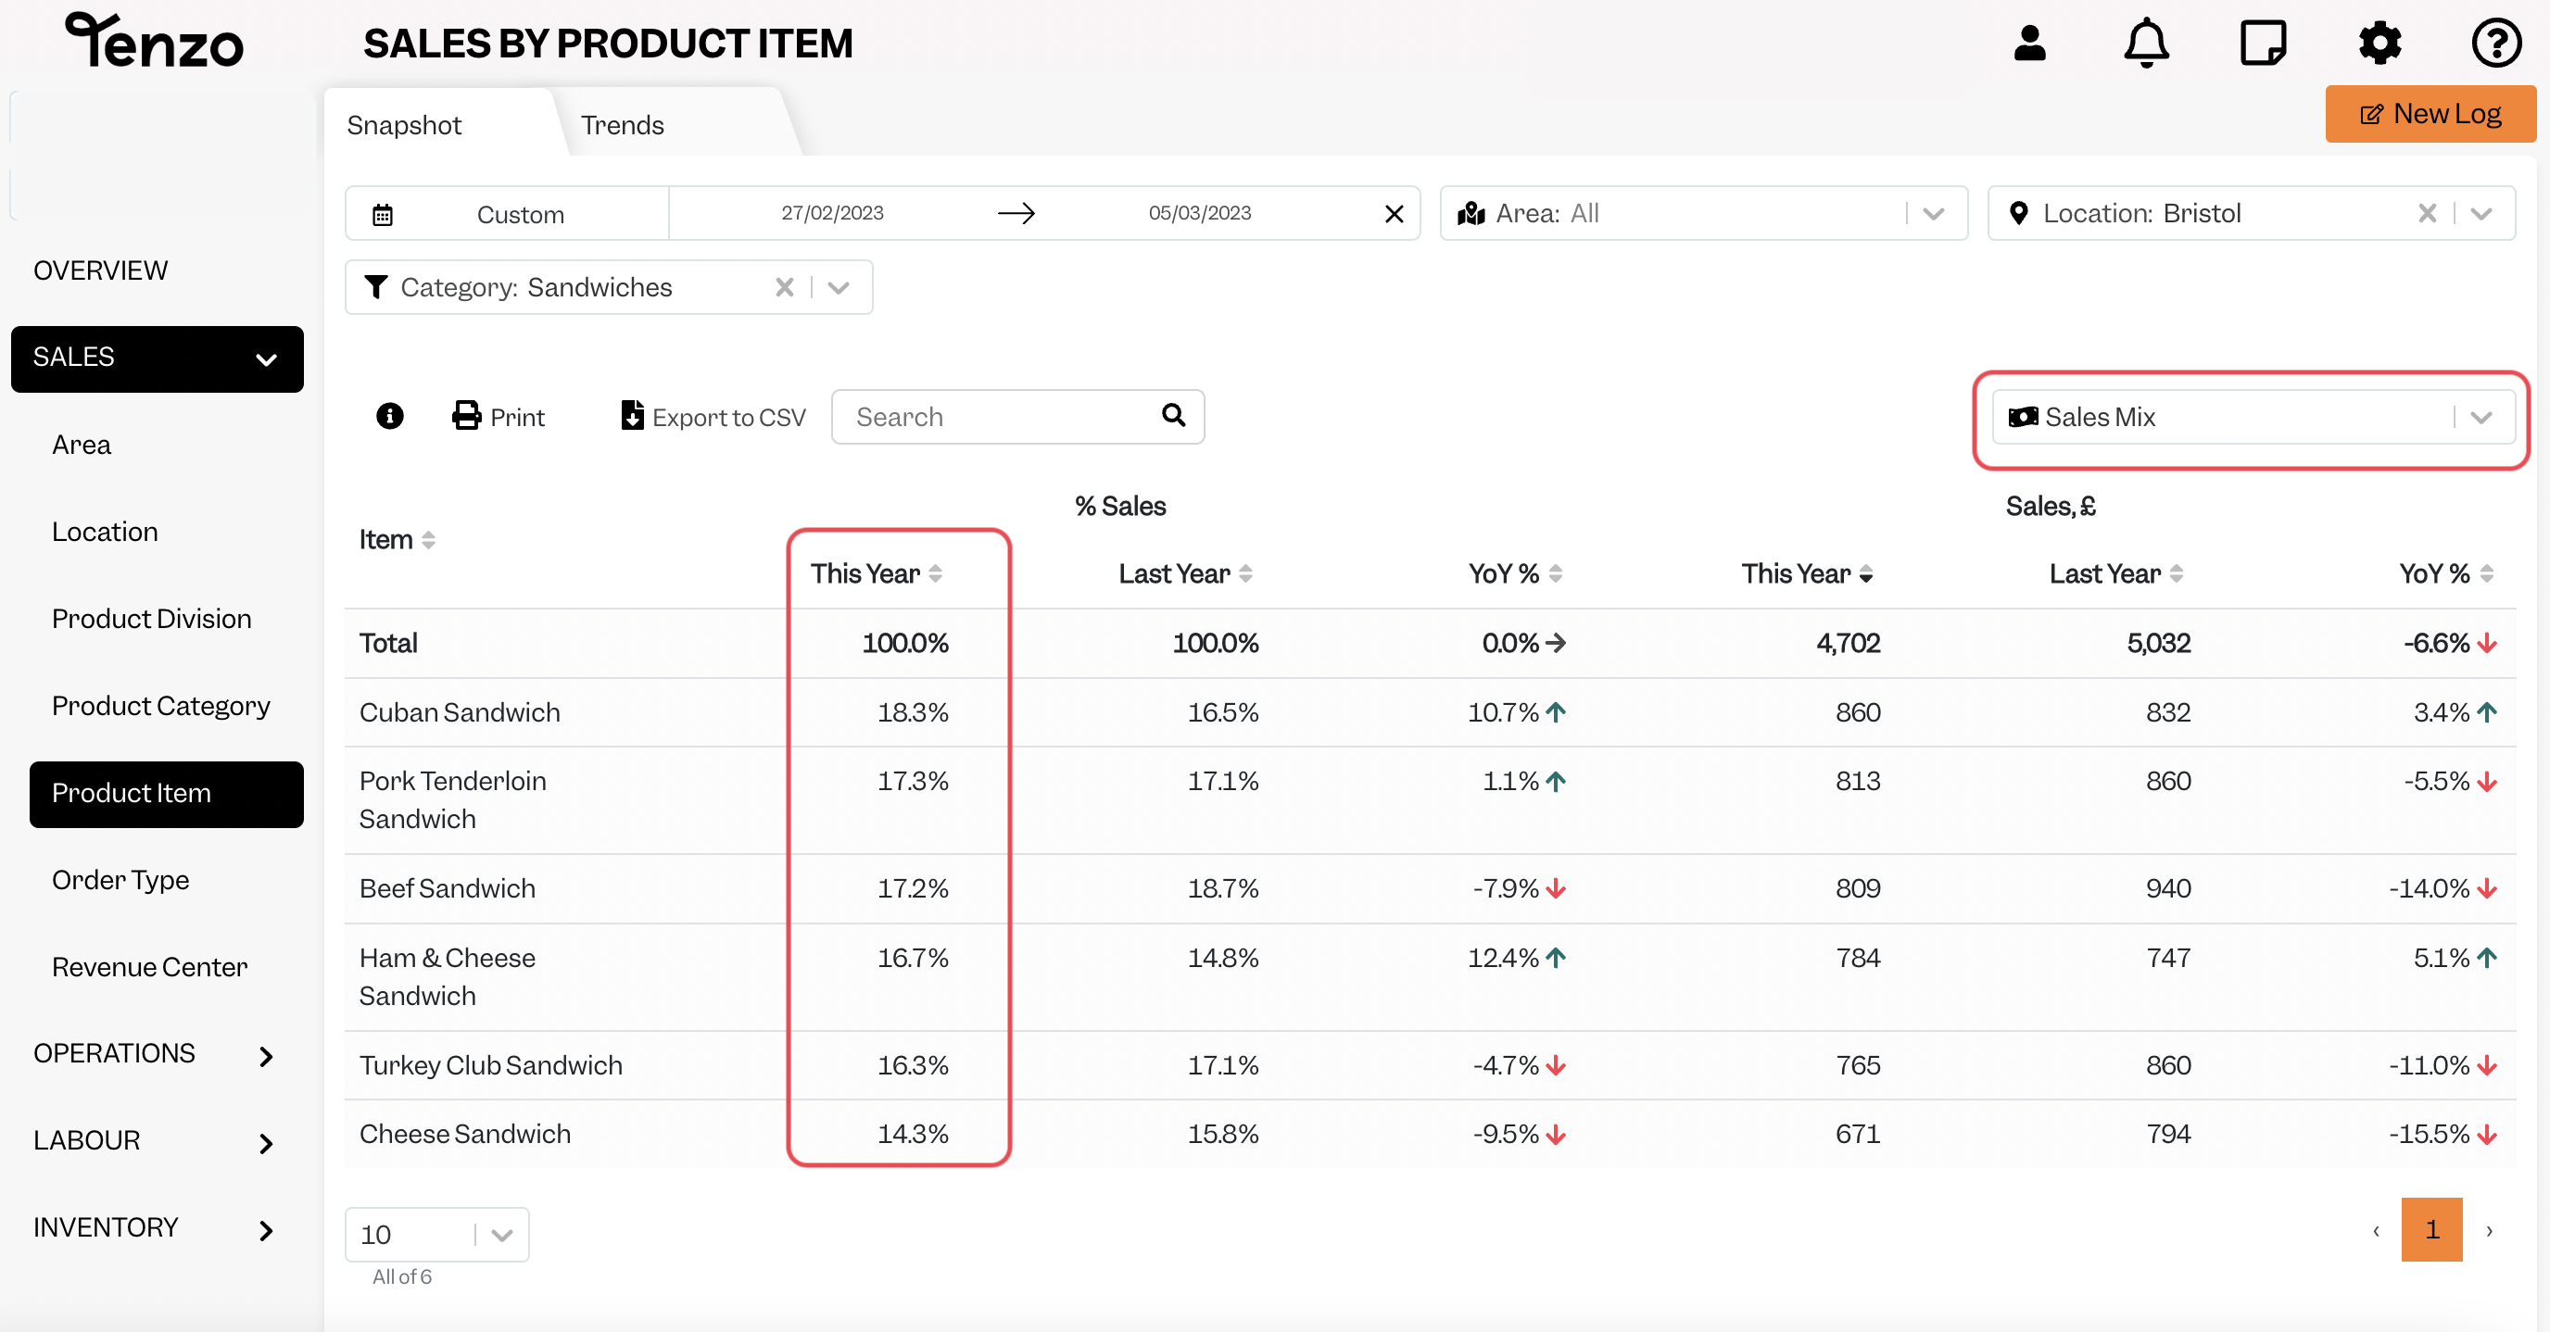
Task: Click the calendar icon in date picker
Action: click(382, 214)
